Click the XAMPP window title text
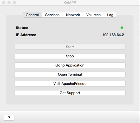Screen dimensions: 140x123 [x=70, y=3]
